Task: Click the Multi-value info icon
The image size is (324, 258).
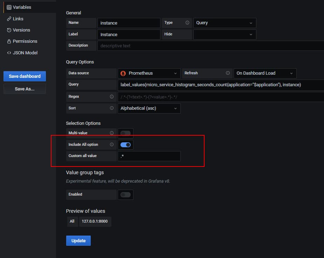Action: click(x=112, y=133)
